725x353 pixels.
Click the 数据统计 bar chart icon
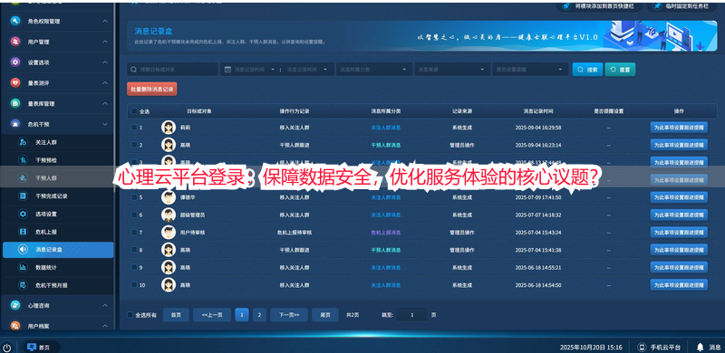pyautogui.click(x=23, y=267)
